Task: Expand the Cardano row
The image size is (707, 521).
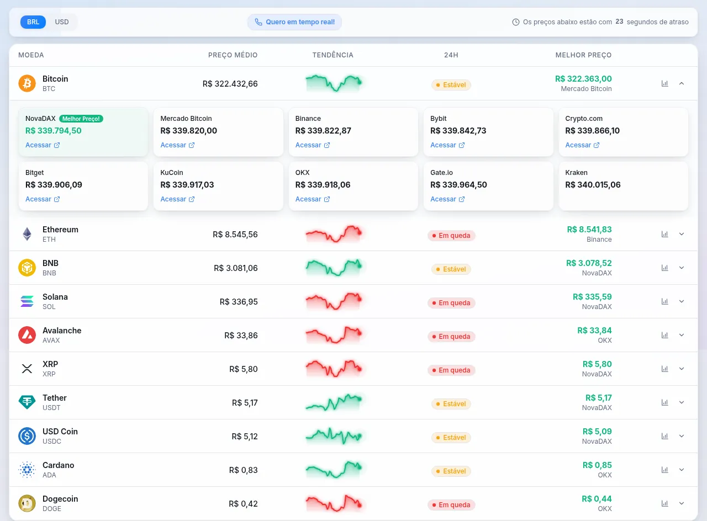Action: 682,470
